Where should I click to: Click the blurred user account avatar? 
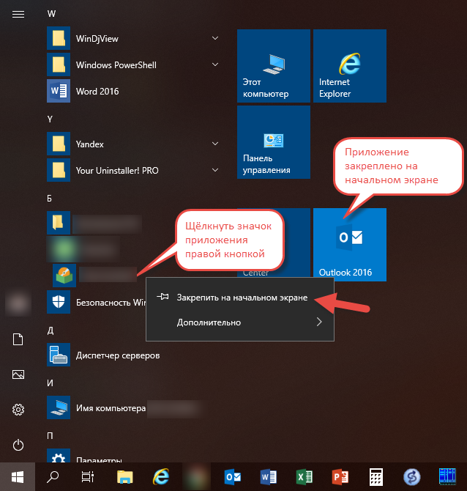tap(18, 303)
